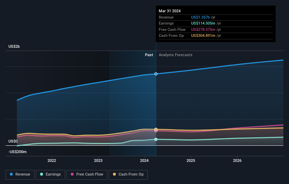Click the Revenue row label in tooltip

[166, 17]
